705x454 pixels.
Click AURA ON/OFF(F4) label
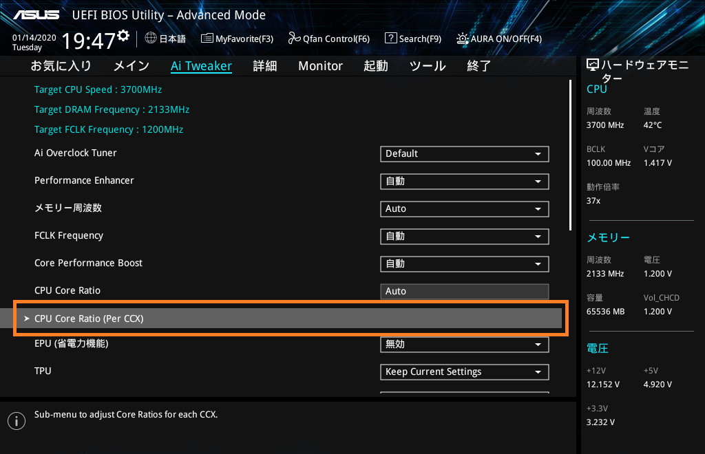(506, 39)
